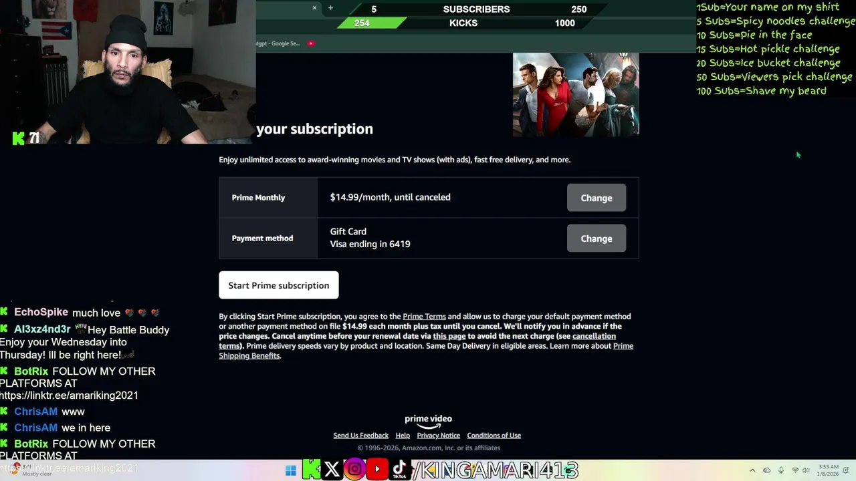
Task: Open the Prime Terms link
Action: click(x=424, y=317)
